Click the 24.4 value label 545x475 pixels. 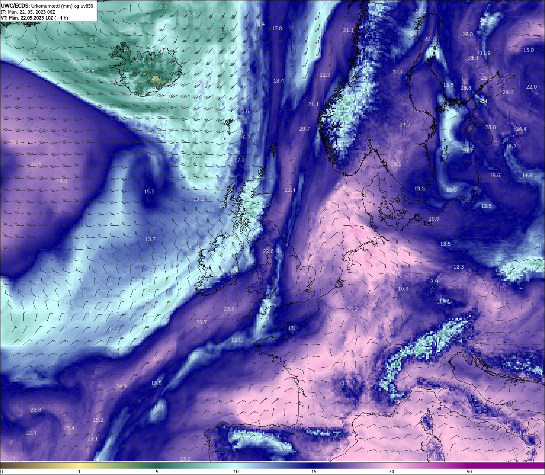point(521,129)
